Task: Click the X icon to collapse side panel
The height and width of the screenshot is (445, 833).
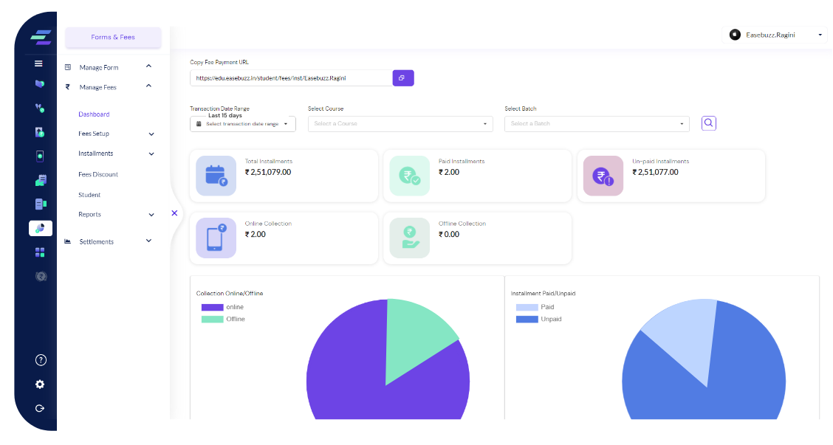Action: pyautogui.click(x=174, y=213)
